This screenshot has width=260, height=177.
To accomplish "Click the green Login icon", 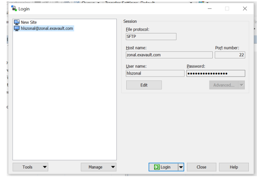I will coord(157,167).
